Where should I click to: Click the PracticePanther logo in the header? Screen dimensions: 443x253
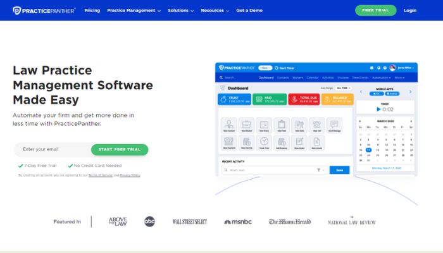(44, 11)
